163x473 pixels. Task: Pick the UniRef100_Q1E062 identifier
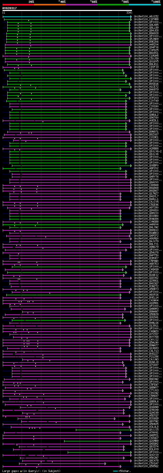(146, 278)
